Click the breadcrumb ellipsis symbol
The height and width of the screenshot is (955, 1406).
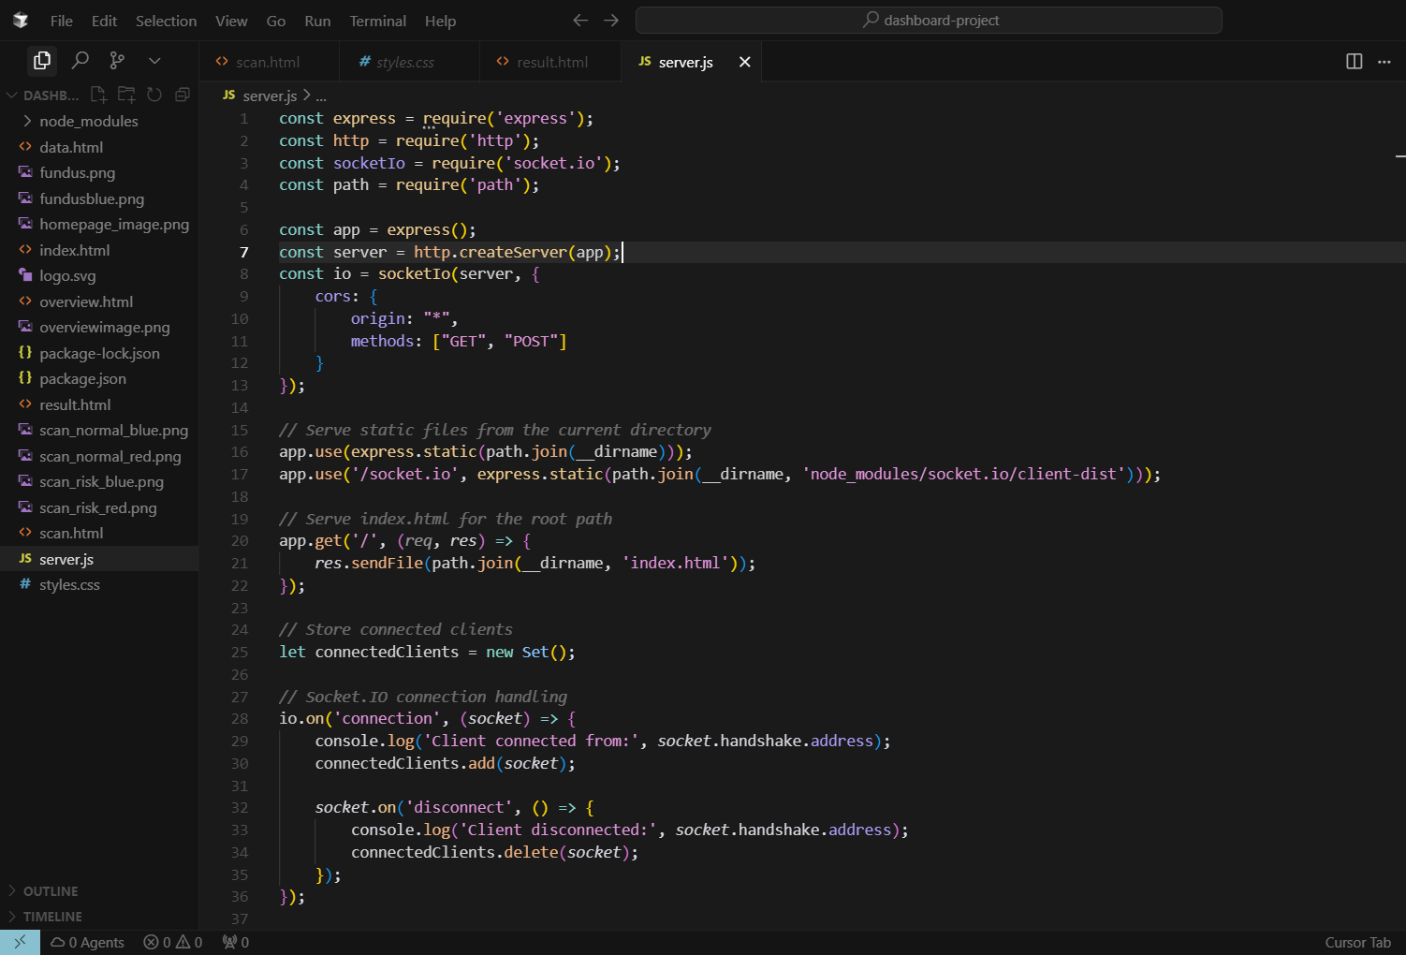321,95
